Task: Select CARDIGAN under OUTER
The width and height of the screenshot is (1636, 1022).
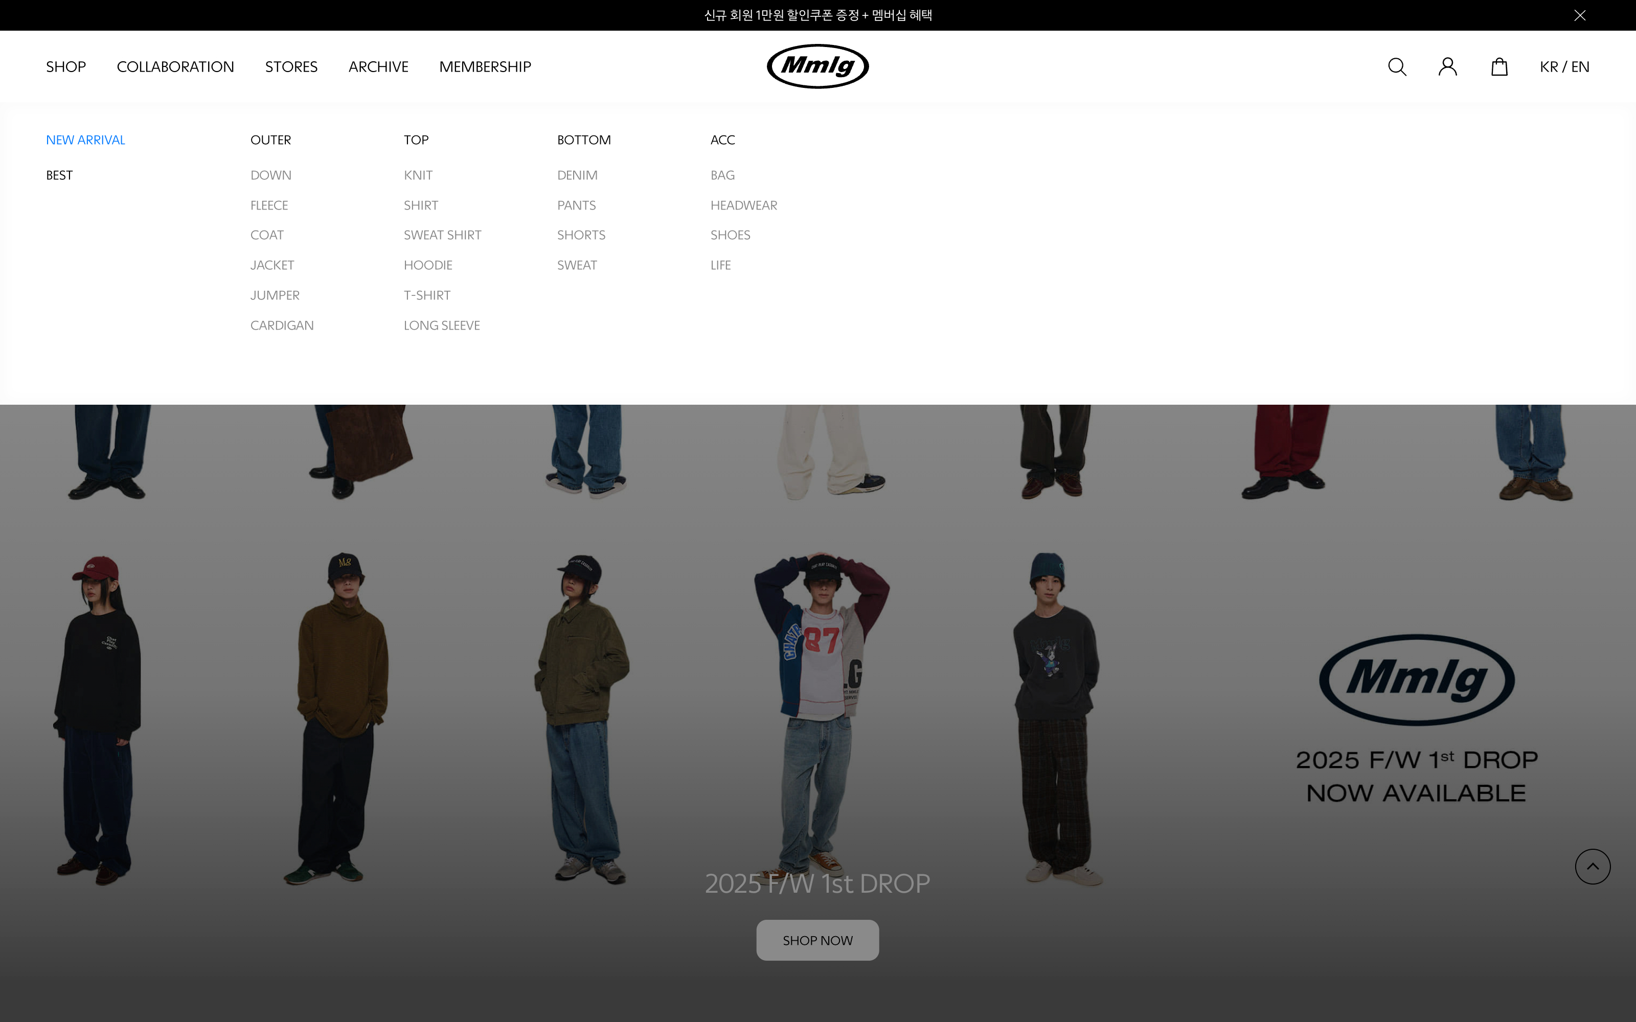Action: tap(282, 325)
